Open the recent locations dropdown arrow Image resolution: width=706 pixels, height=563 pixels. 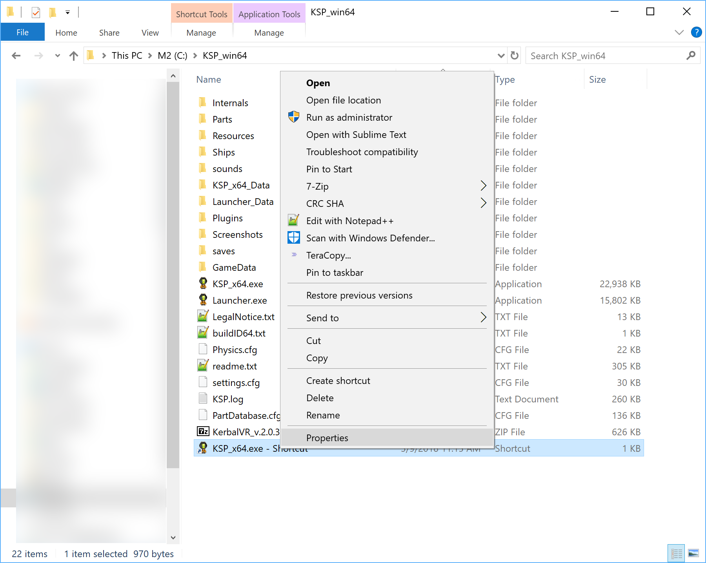click(x=58, y=56)
